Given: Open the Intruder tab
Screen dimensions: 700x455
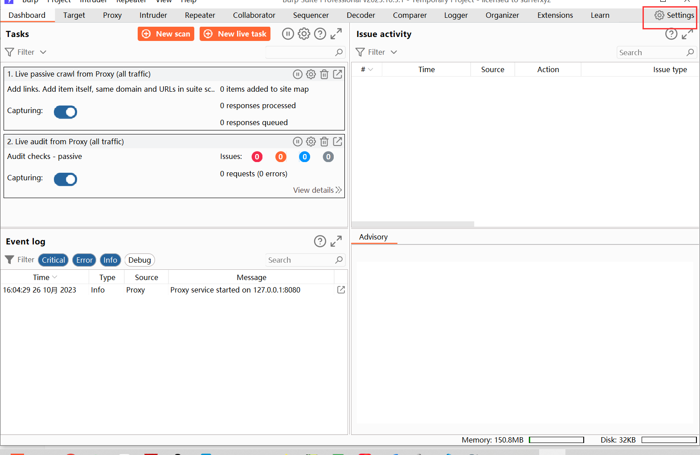Looking at the screenshot, I should (153, 15).
